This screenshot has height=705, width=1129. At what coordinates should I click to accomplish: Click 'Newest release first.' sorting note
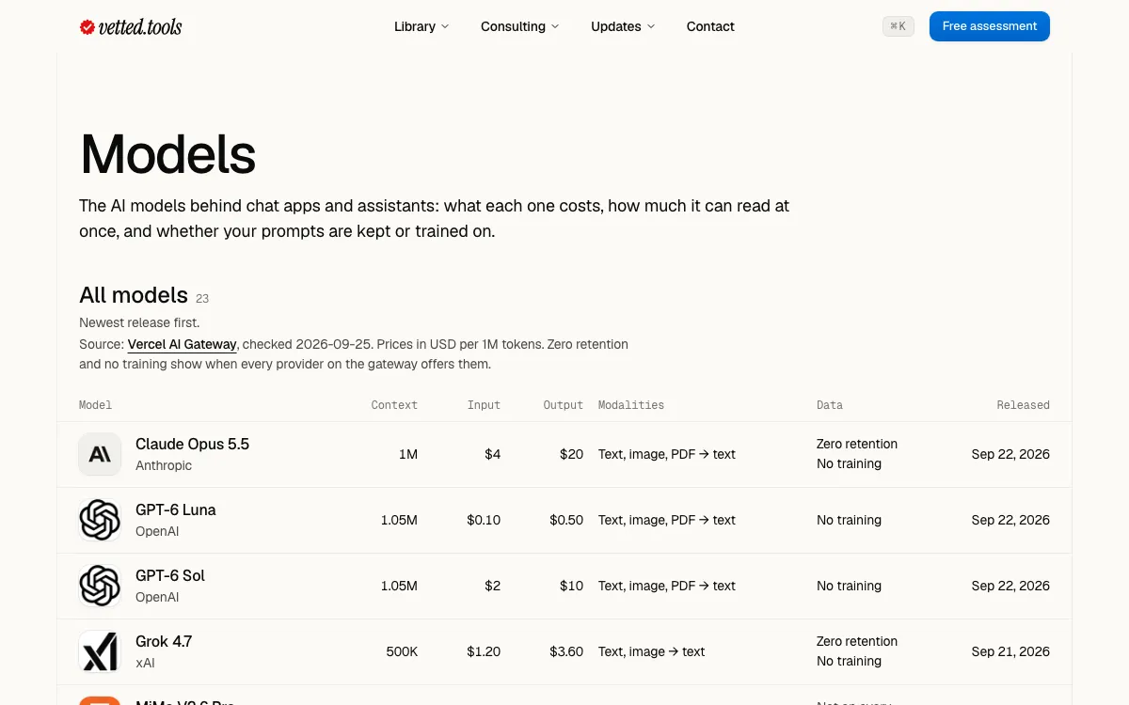coord(139,322)
